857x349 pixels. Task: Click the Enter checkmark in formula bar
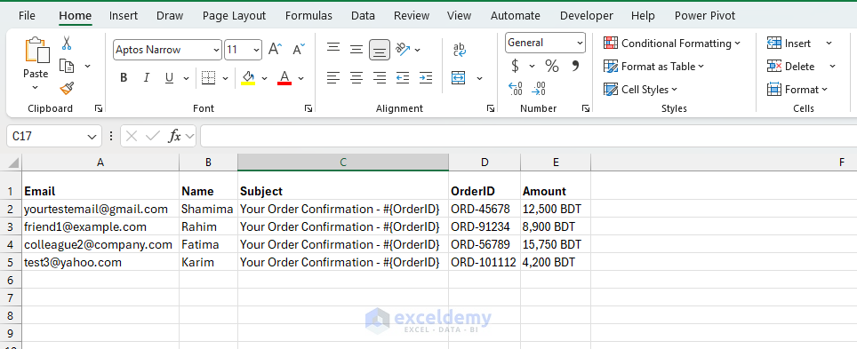click(x=153, y=136)
